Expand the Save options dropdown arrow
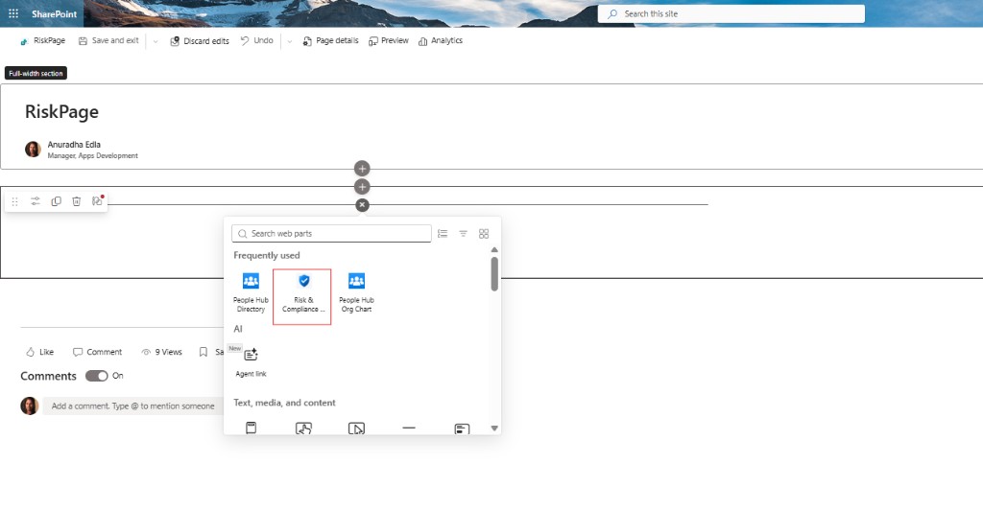Screen dimensions: 983x510 [x=156, y=41]
